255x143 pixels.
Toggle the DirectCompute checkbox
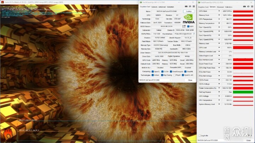tap(171, 71)
